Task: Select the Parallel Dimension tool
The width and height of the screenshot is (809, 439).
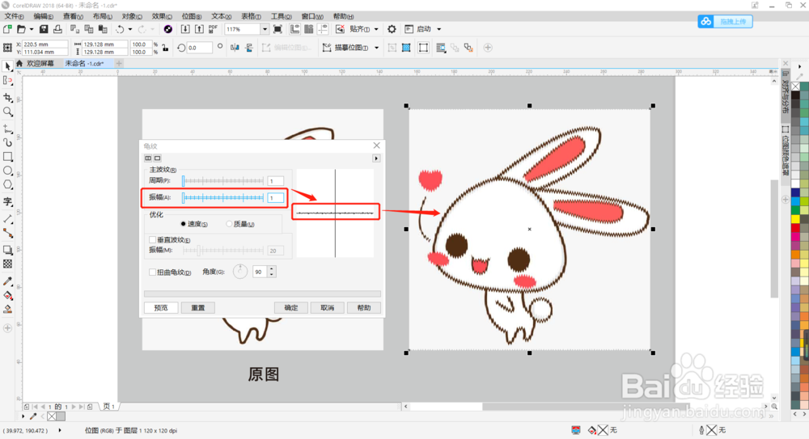Action: [8, 219]
